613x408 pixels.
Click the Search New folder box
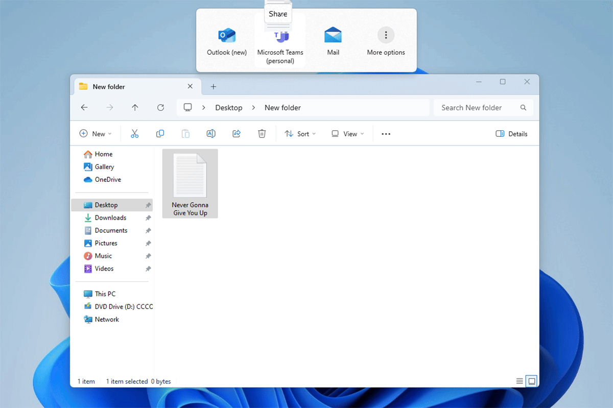478,108
